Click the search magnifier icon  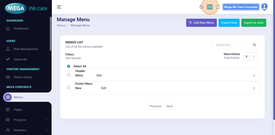click(254, 45)
